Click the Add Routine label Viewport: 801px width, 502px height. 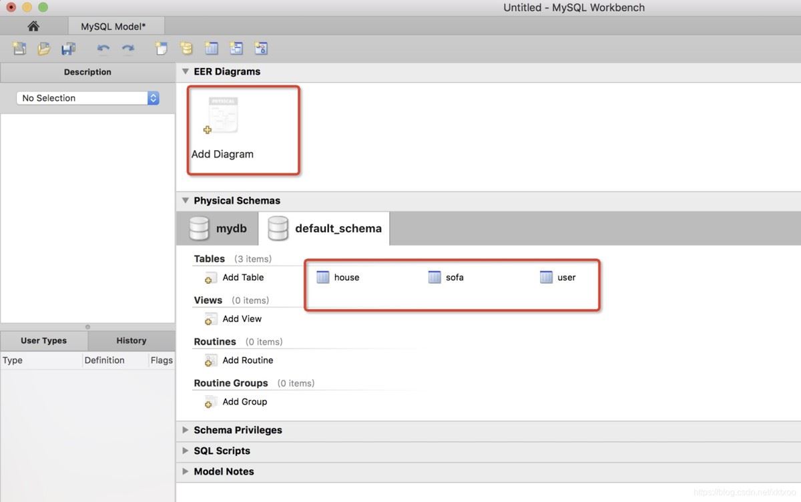coord(248,360)
